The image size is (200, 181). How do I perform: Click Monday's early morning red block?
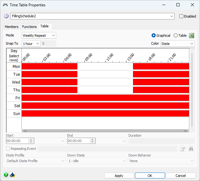(x=49, y=66)
